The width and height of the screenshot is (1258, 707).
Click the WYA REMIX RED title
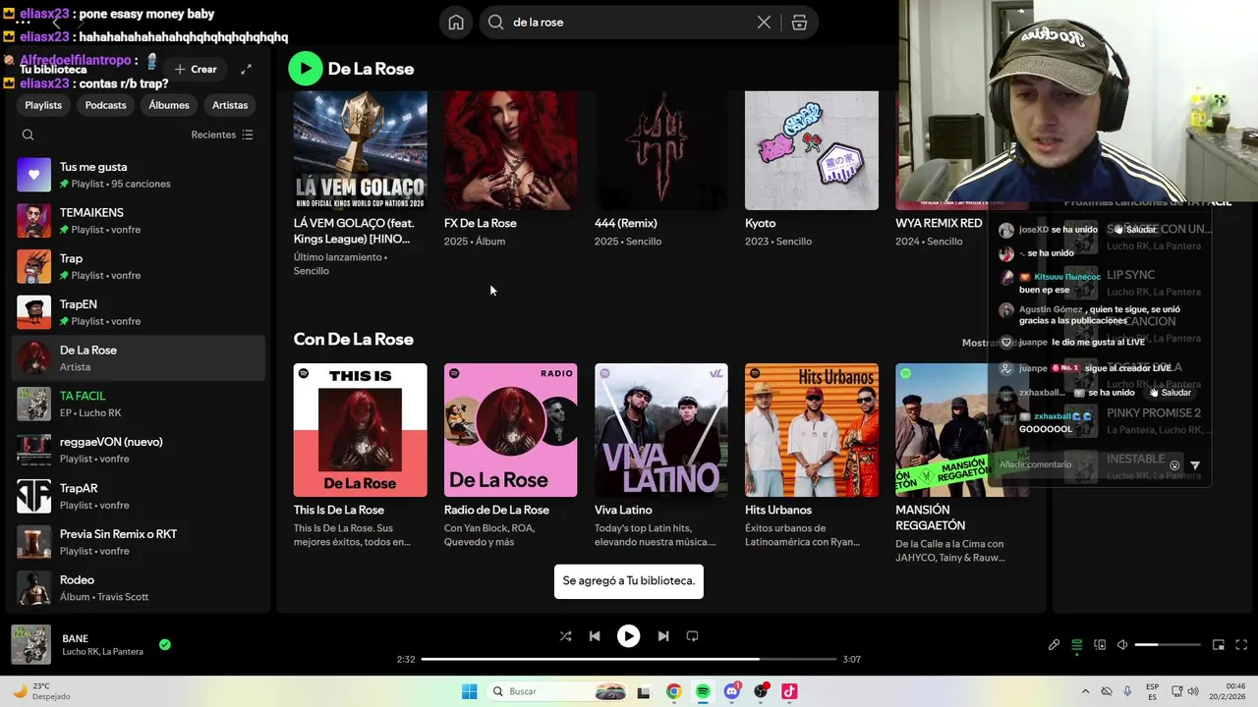(x=939, y=223)
